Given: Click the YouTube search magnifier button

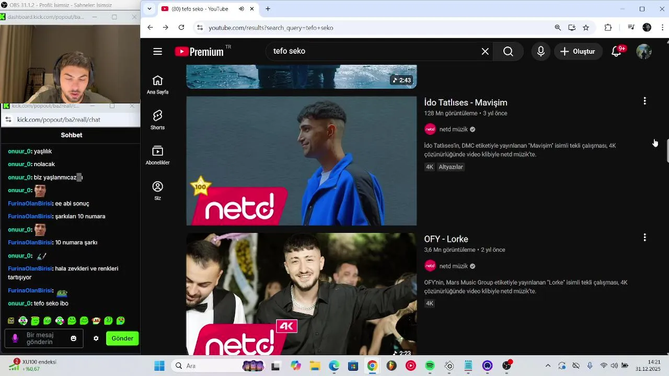Looking at the screenshot, I should 508,51.
